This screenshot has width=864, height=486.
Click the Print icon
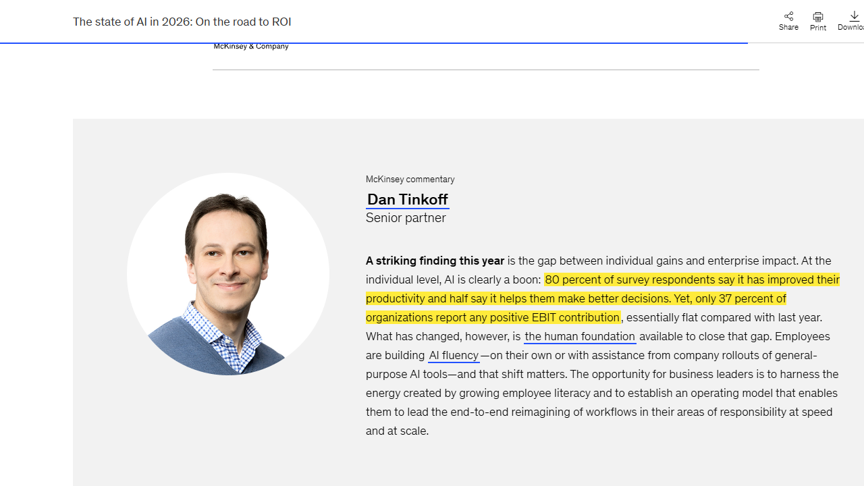tap(818, 16)
